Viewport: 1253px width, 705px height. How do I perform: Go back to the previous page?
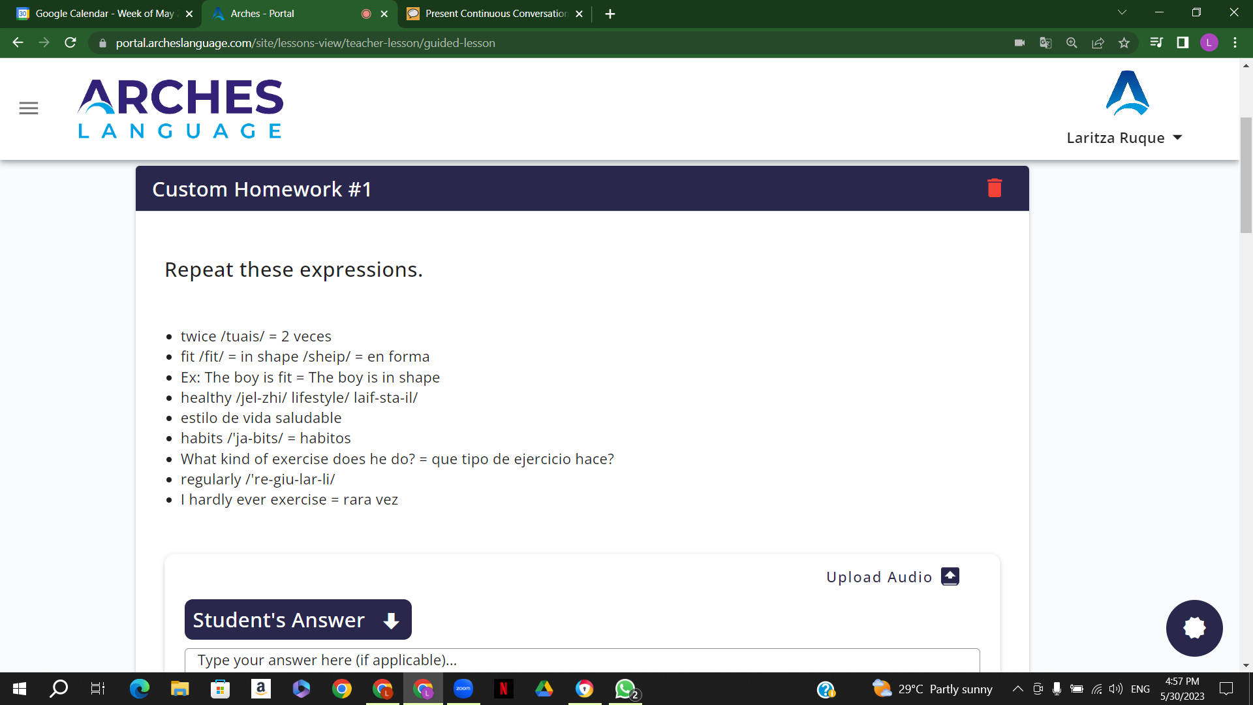tap(18, 43)
